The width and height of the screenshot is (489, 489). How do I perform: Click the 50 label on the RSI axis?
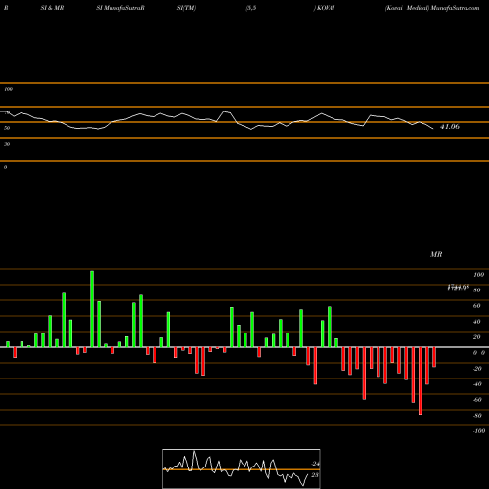[7, 128]
